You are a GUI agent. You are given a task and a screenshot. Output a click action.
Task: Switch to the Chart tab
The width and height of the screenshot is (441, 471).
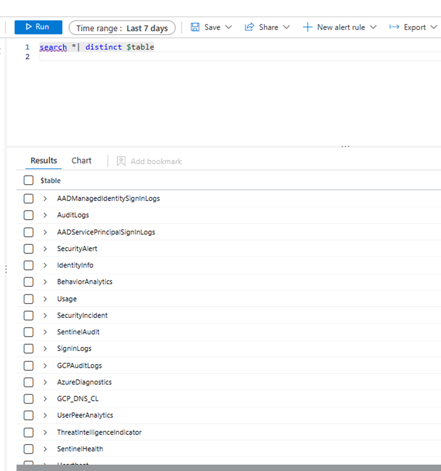[x=81, y=161]
